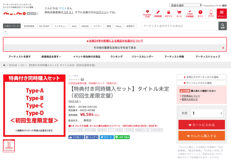Image resolution: width=231 pixels, height=163 pixels.
Task: Select keyword tag AKB48
Action: tap(85, 26)
